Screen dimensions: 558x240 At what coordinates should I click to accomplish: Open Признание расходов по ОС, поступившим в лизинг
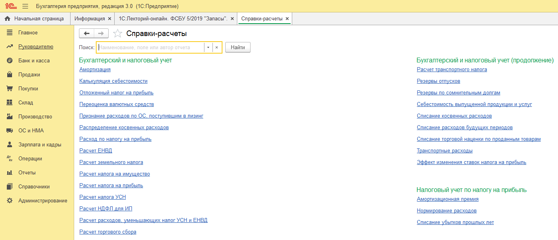(141, 116)
